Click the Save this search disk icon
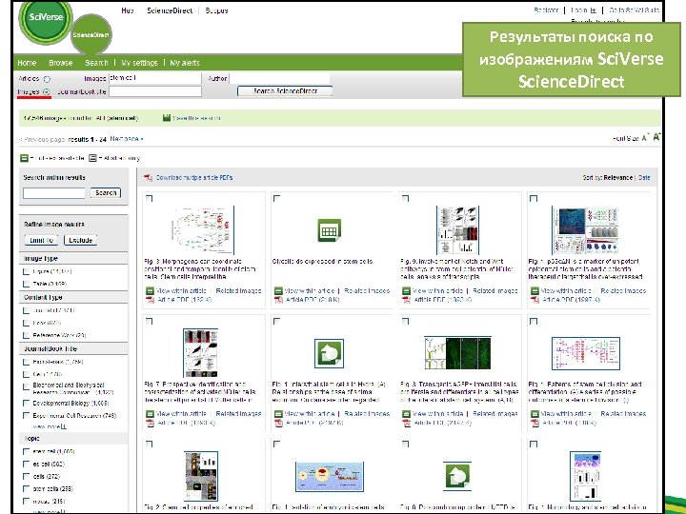 click(166, 118)
